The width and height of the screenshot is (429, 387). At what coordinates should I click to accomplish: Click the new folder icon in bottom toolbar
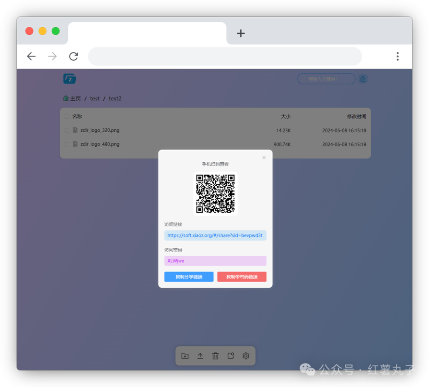point(185,356)
